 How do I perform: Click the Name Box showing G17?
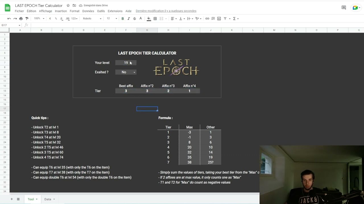coord(11,25)
